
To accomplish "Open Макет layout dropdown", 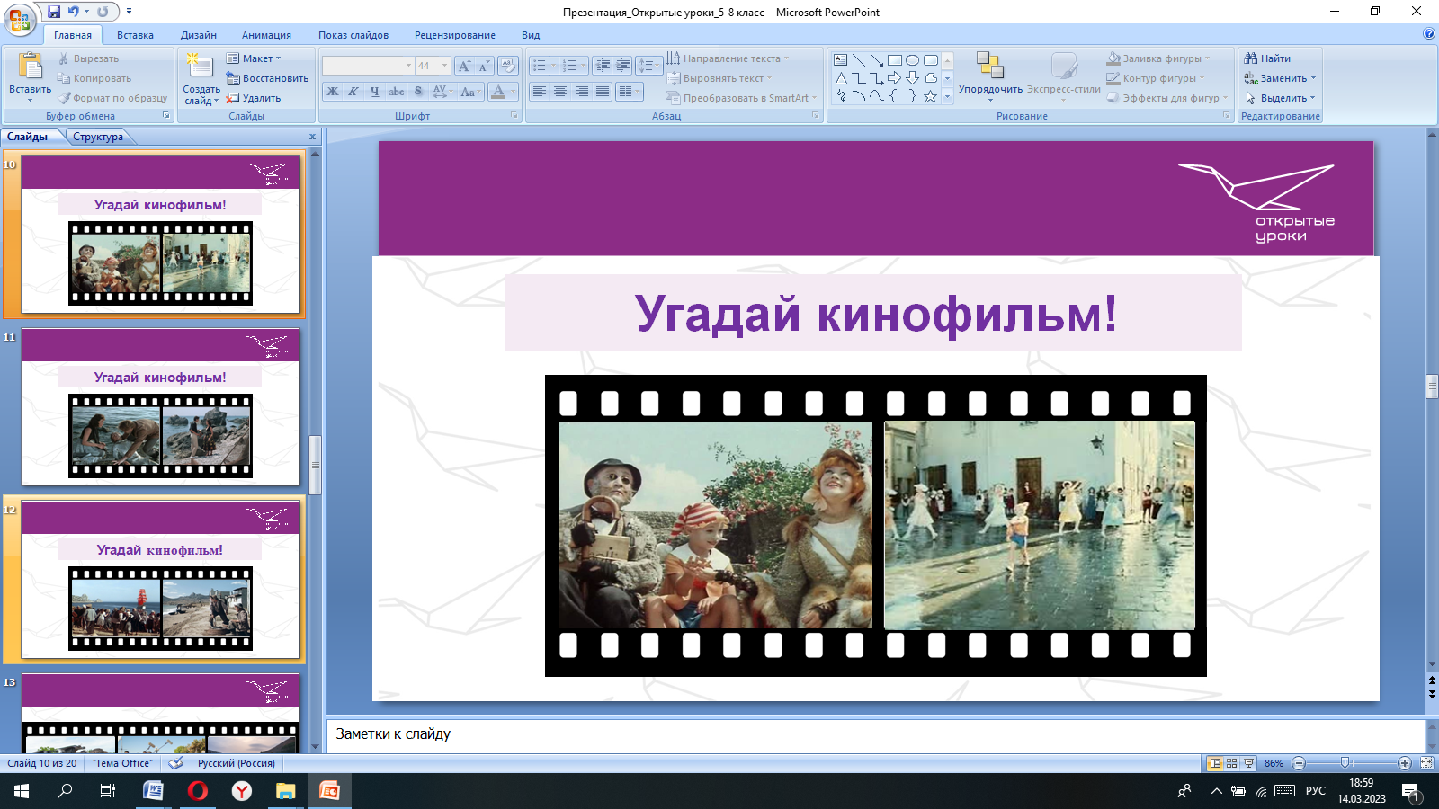I will pos(254,58).
